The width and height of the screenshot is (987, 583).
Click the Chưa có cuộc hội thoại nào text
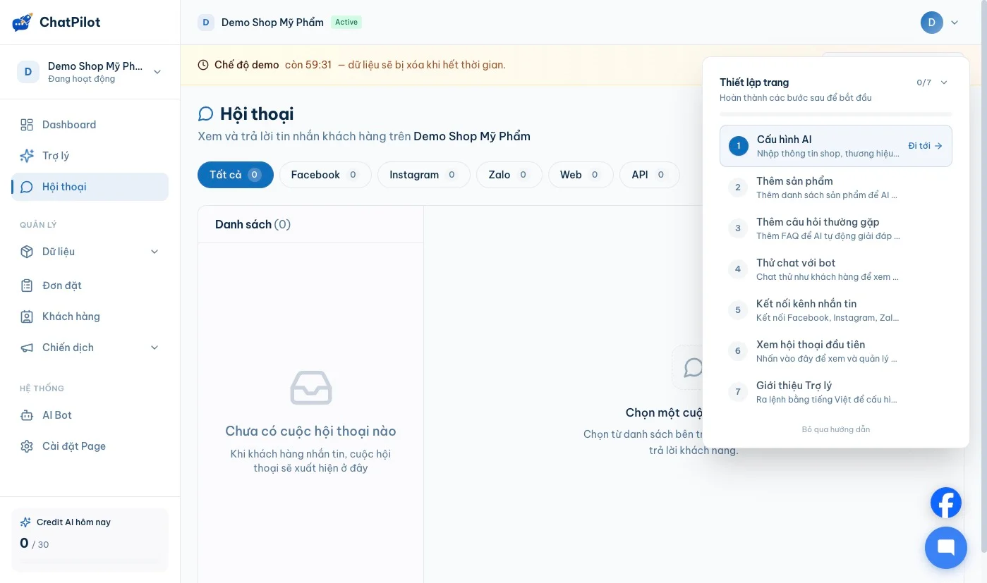pyautogui.click(x=310, y=431)
